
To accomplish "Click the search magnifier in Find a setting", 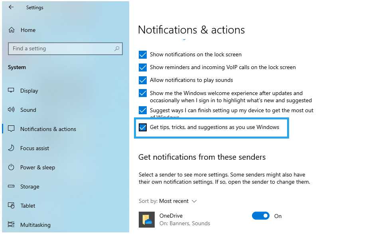I will tap(117, 48).
